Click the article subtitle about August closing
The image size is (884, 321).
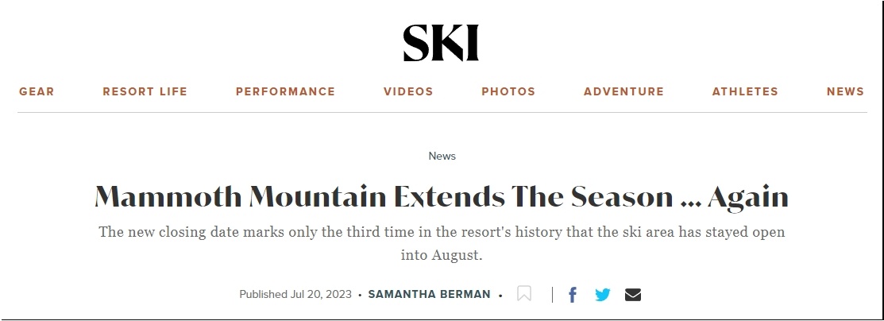(x=442, y=243)
